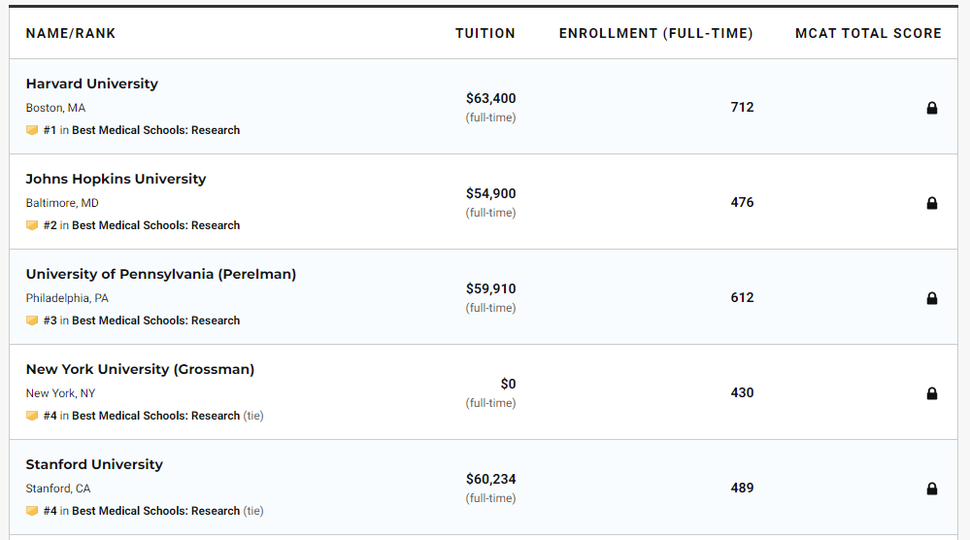Click the lock icon in Harvard University row
The width and height of the screenshot is (970, 540).
point(932,108)
